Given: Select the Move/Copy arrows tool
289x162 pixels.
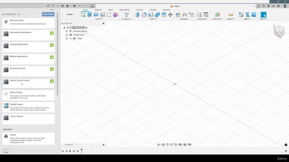Looking at the screenshot, I should tap(170, 15).
